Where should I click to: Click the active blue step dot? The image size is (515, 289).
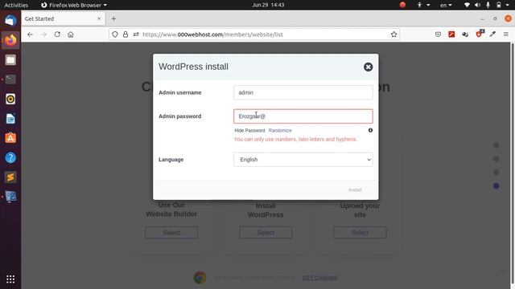[x=496, y=185]
